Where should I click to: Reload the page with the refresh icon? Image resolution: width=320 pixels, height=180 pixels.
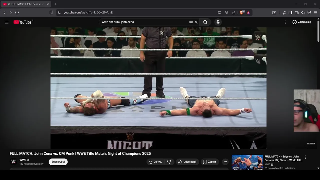(17, 12)
